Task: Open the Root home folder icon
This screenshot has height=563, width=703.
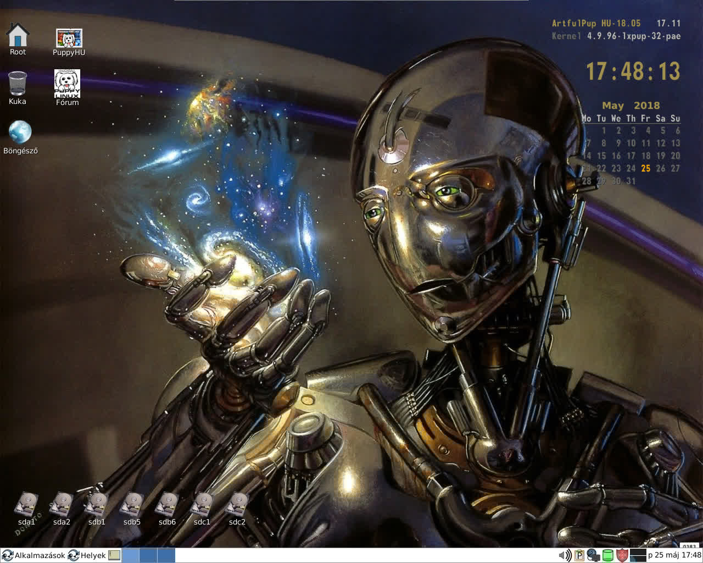Action: [x=18, y=38]
